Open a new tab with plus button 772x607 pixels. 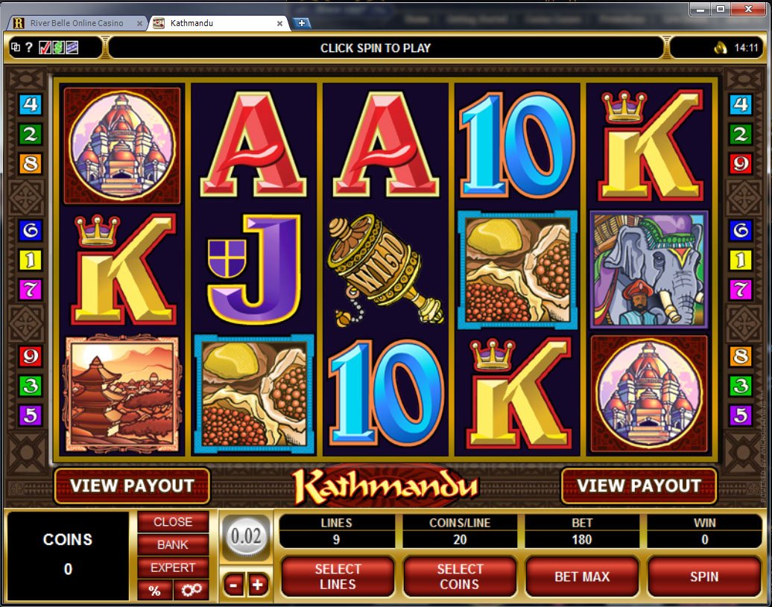[x=301, y=23]
